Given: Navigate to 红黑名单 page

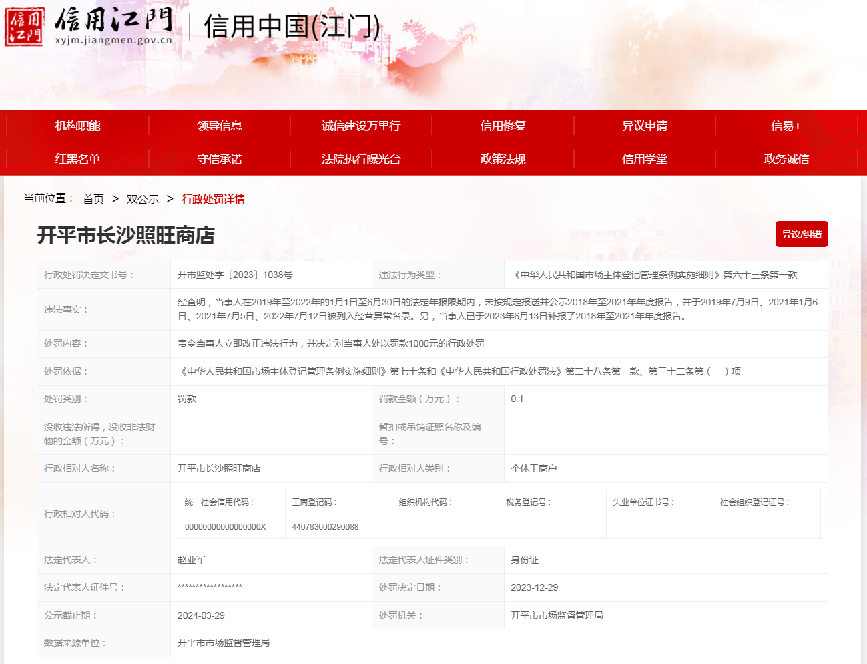Looking at the screenshot, I should [x=77, y=159].
